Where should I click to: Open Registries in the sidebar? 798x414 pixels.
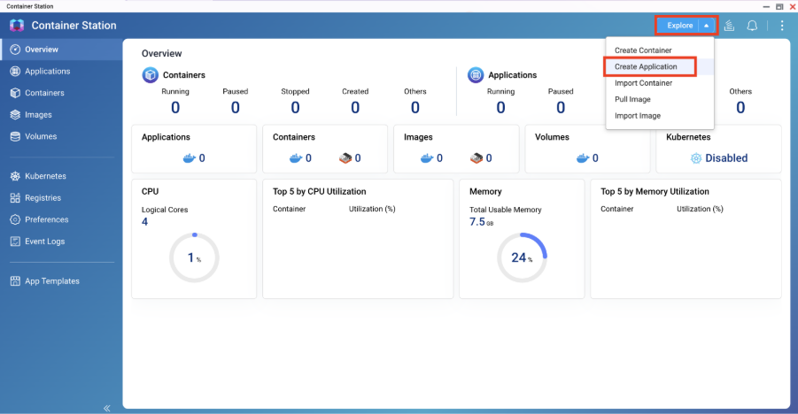(62, 198)
